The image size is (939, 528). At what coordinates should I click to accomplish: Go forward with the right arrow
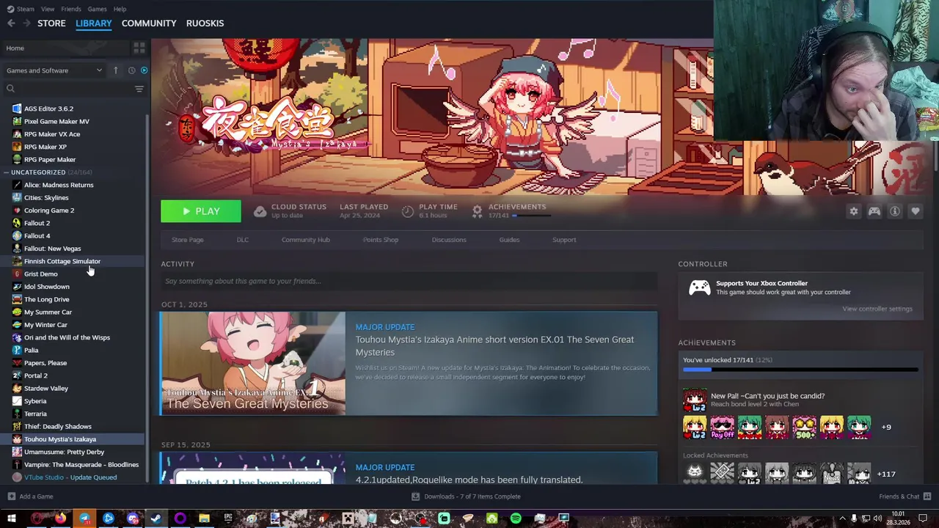click(26, 23)
